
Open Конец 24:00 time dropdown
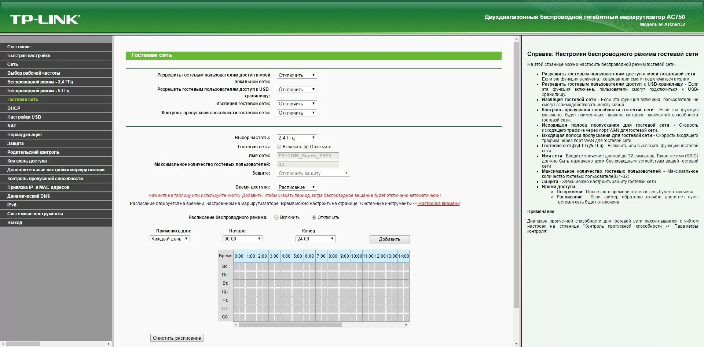[315, 239]
